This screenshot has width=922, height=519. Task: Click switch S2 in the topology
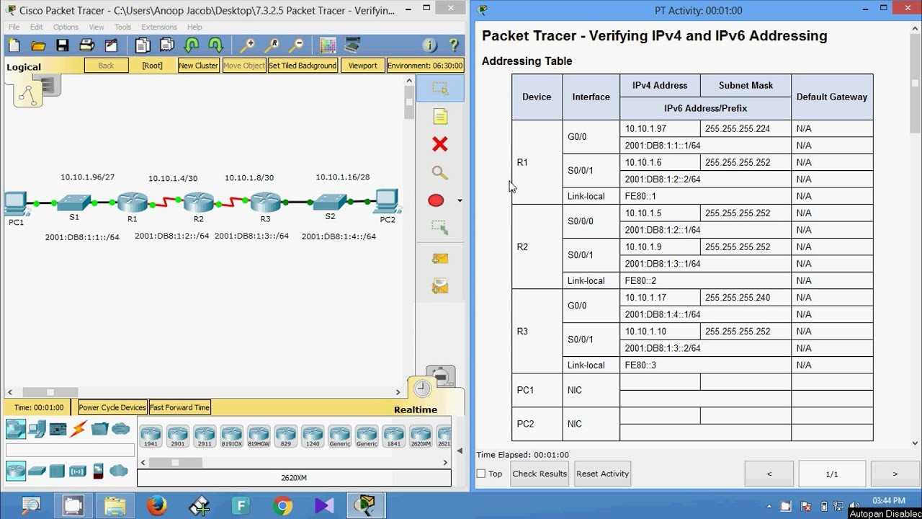330,203
